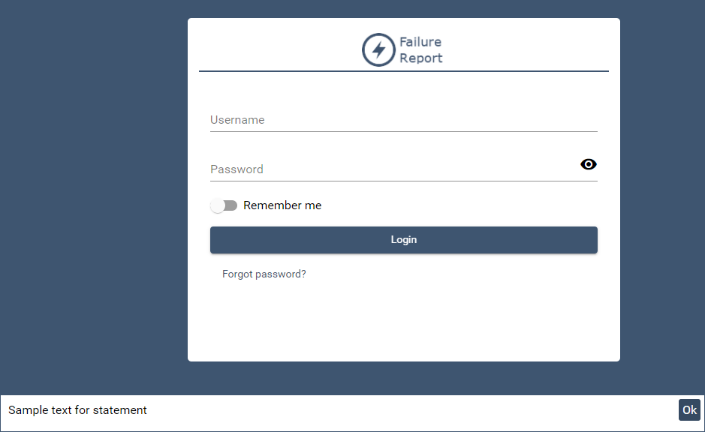Click the word "Failure" in the header
The width and height of the screenshot is (705, 432).
[420, 42]
